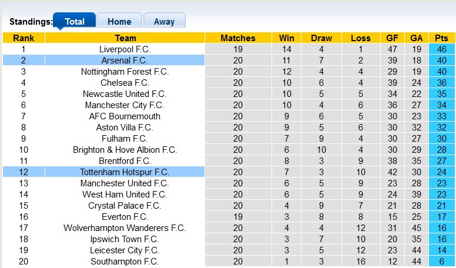
Task: Open Brighton & Hove Albion F.C.
Action: [x=125, y=150]
